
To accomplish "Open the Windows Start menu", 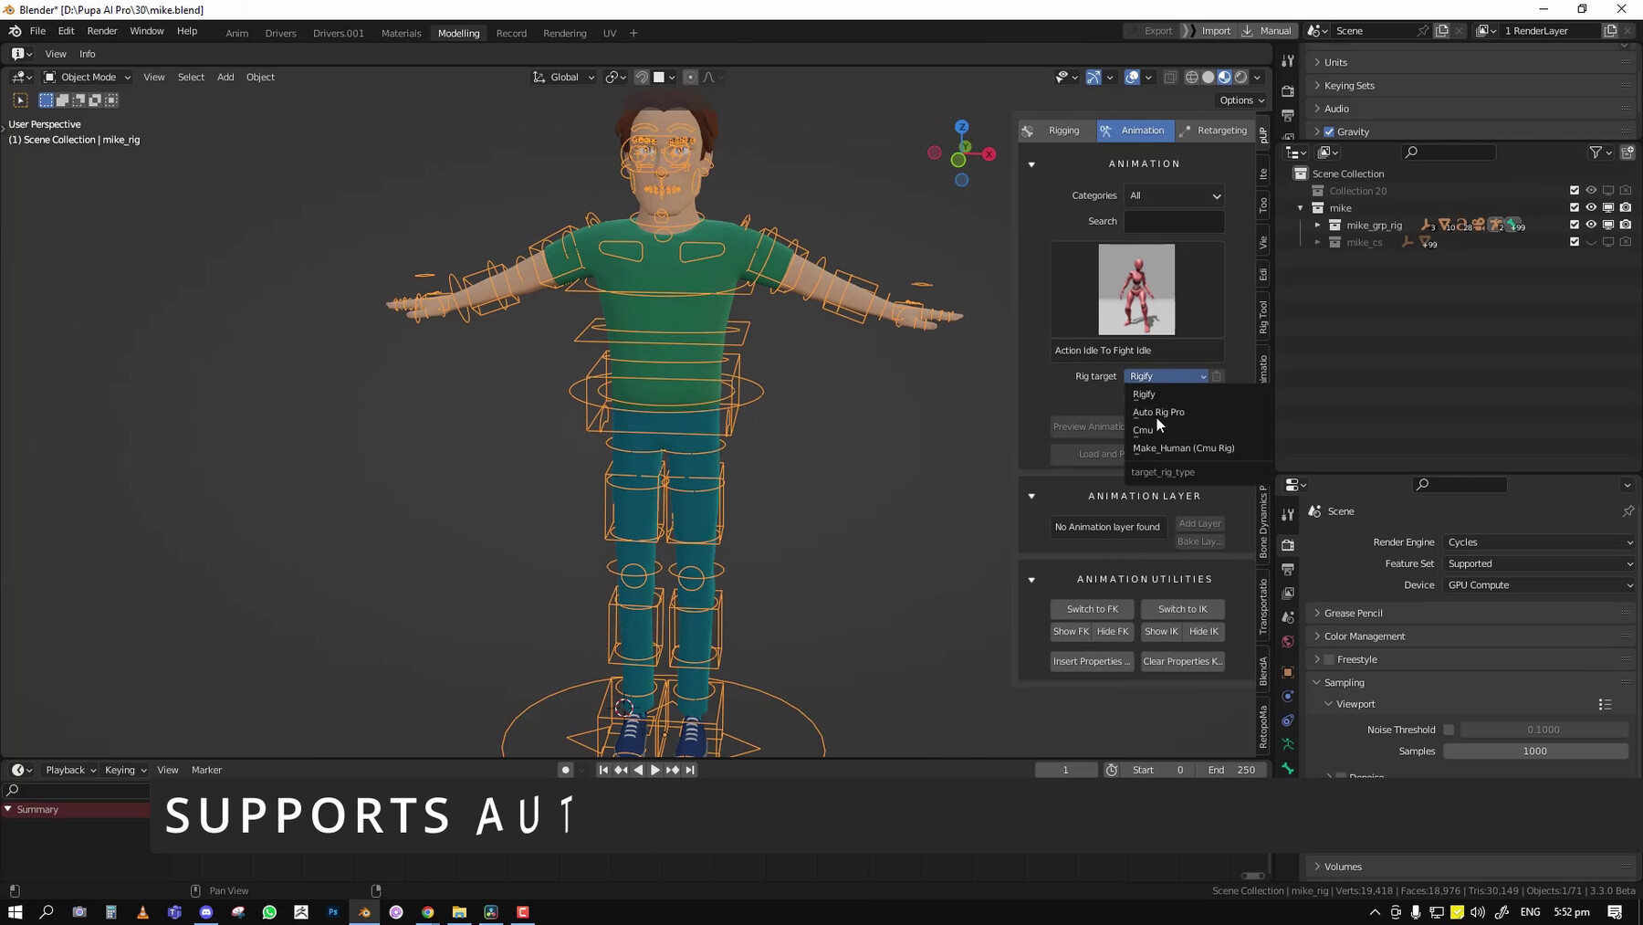I will 16,912.
